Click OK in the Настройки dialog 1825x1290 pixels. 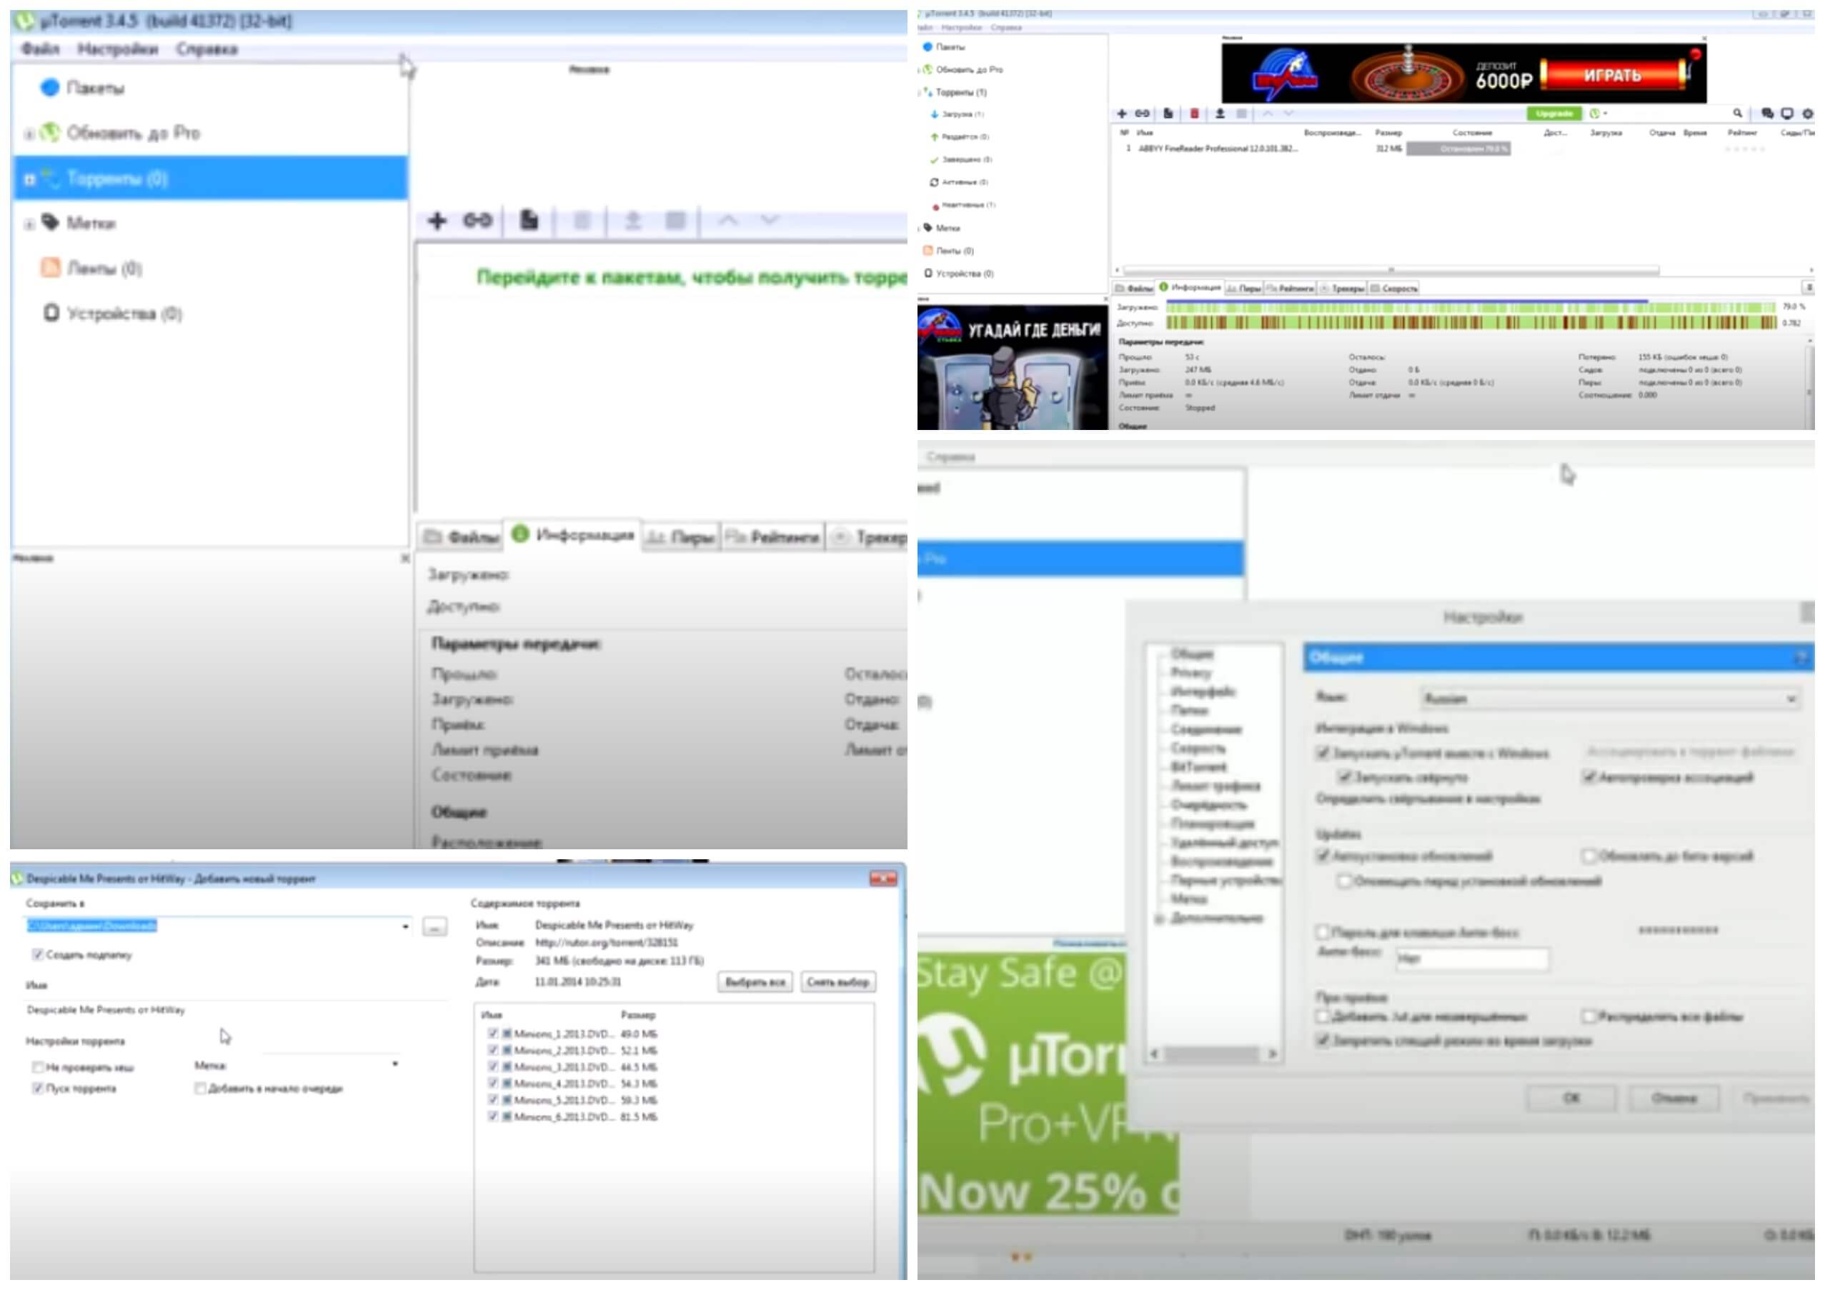click(1571, 1098)
